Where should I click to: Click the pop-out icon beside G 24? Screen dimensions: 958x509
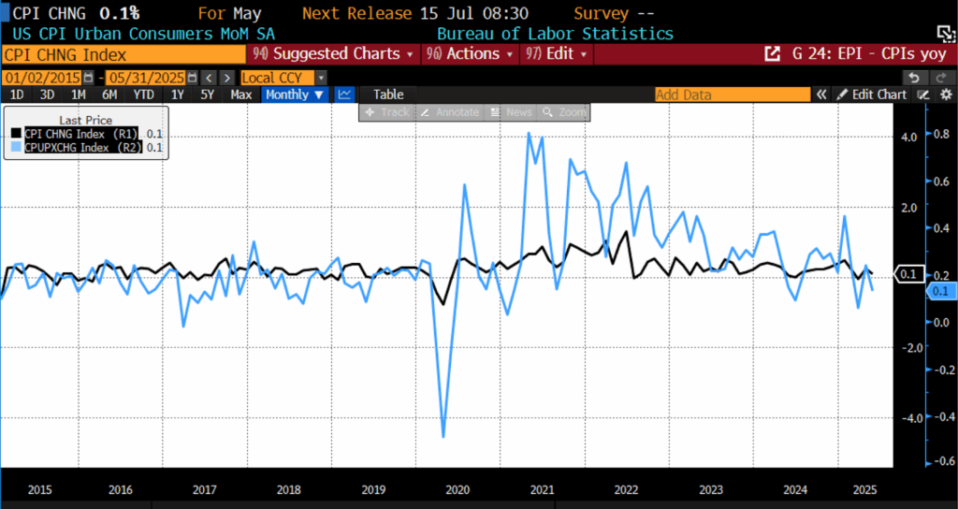[x=772, y=54]
